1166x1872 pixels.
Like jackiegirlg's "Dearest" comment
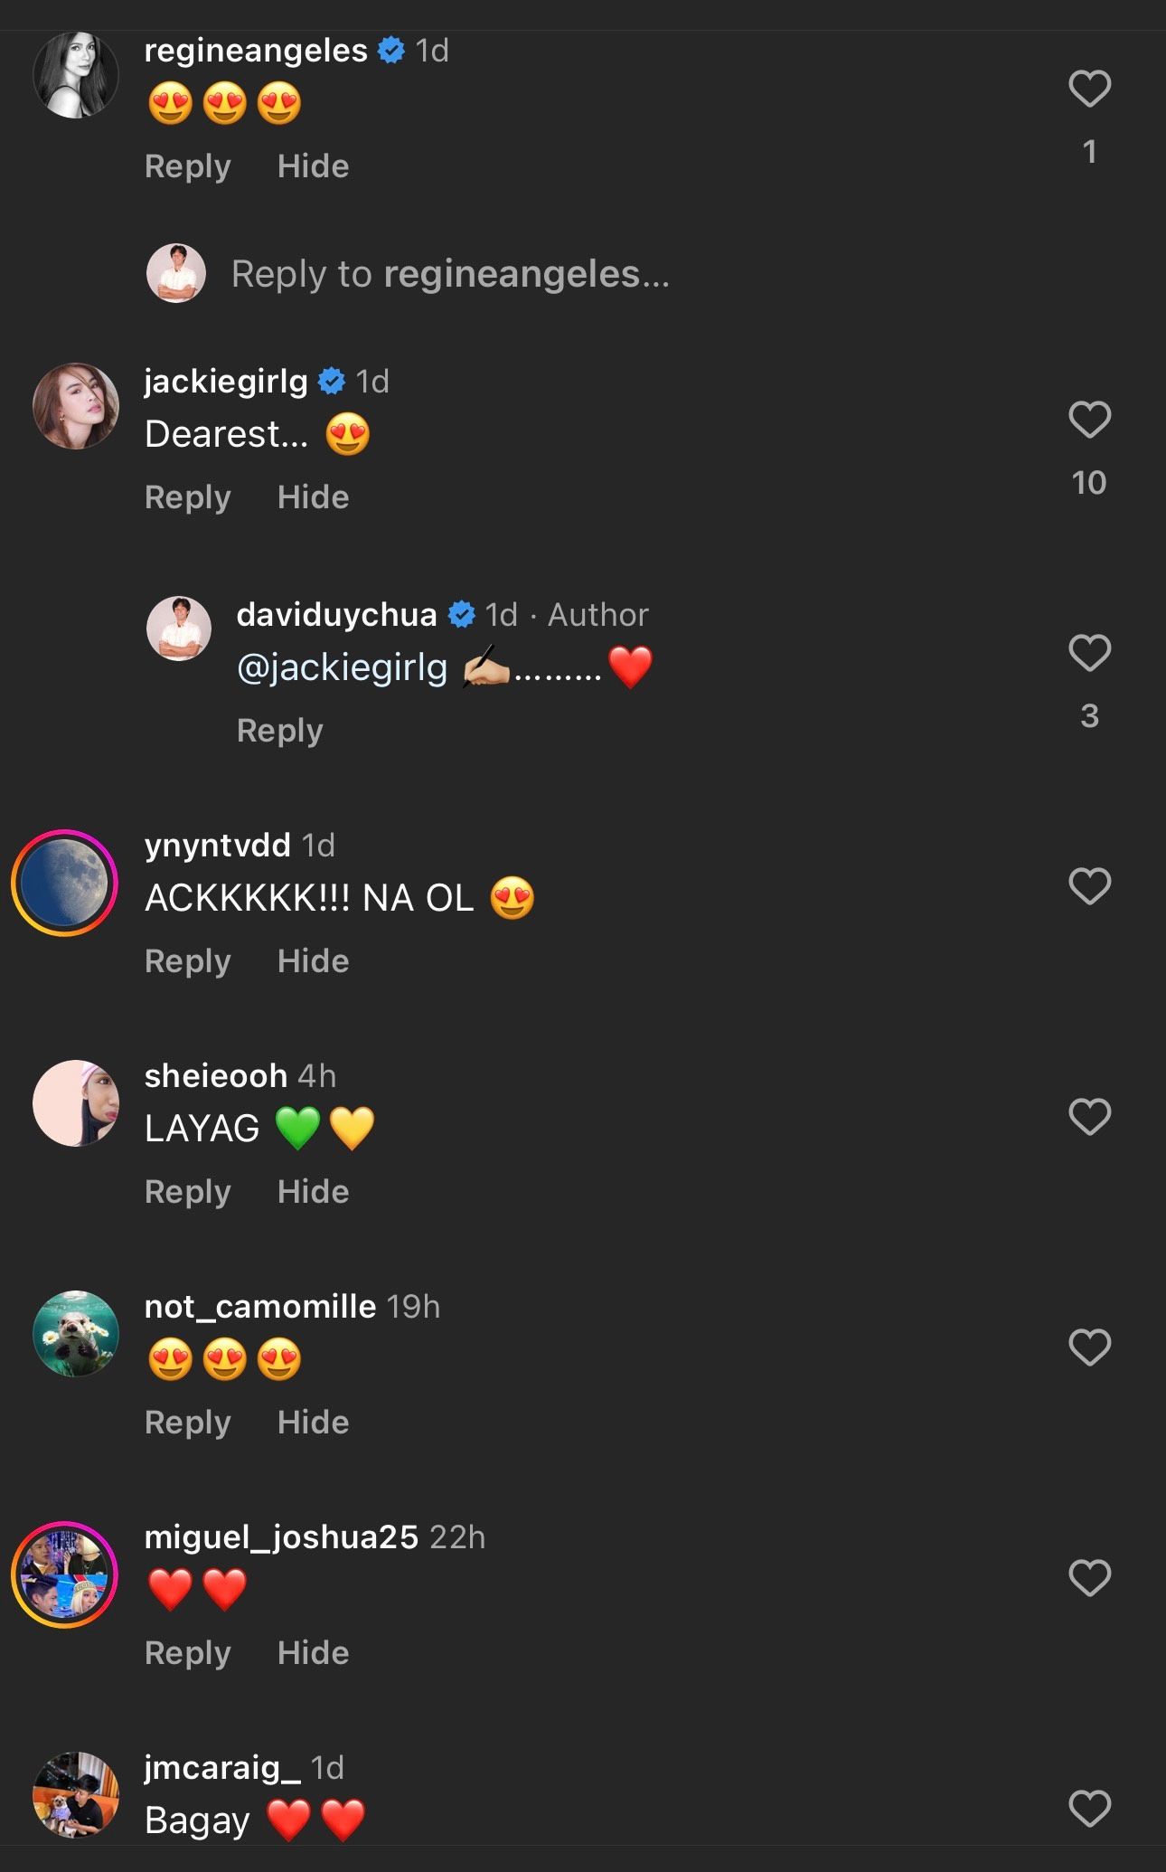(1089, 420)
